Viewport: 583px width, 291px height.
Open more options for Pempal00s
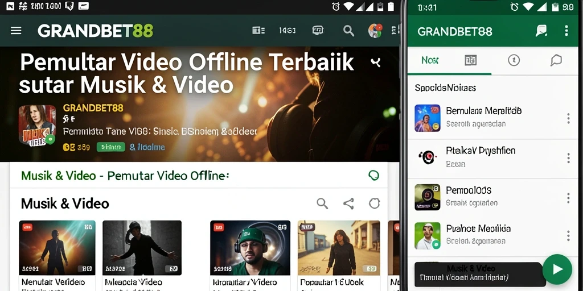click(x=568, y=198)
